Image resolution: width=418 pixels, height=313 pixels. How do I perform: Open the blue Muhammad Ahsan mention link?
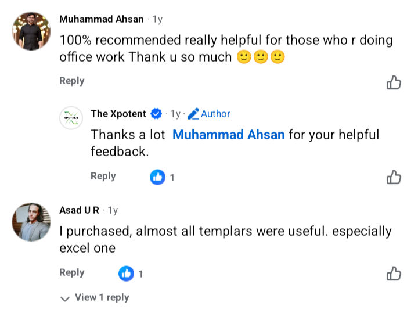click(229, 135)
